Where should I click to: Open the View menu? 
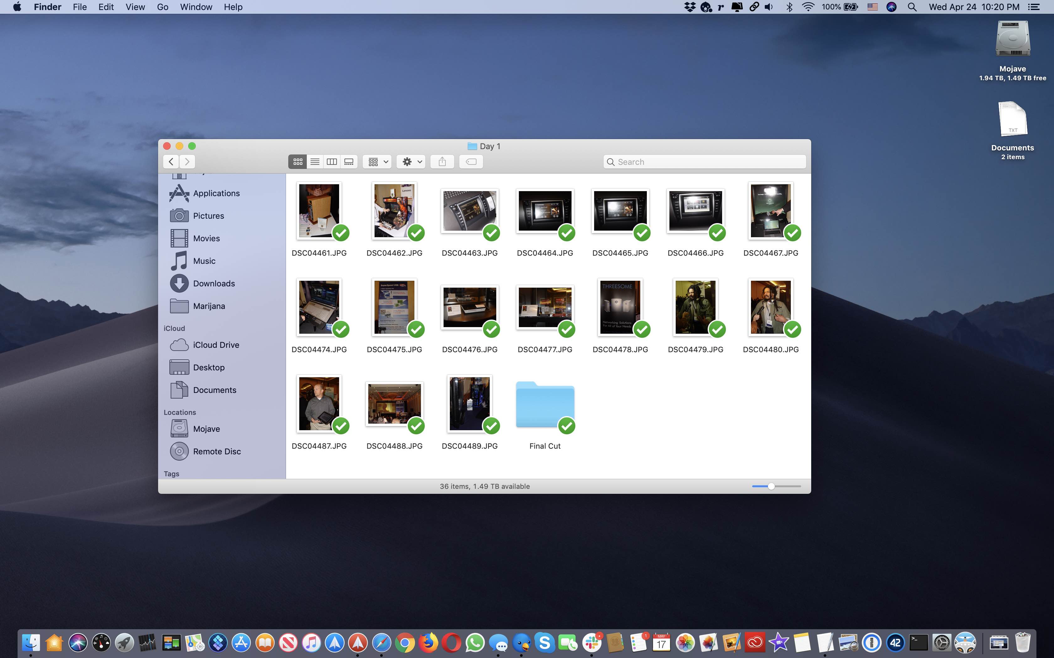click(135, 7)
